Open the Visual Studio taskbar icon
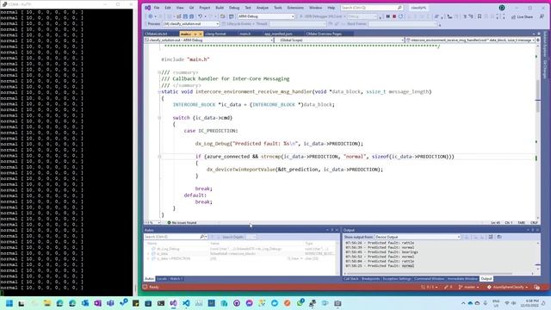The width and height of the screenshot is (551, 310). [174, 303]
